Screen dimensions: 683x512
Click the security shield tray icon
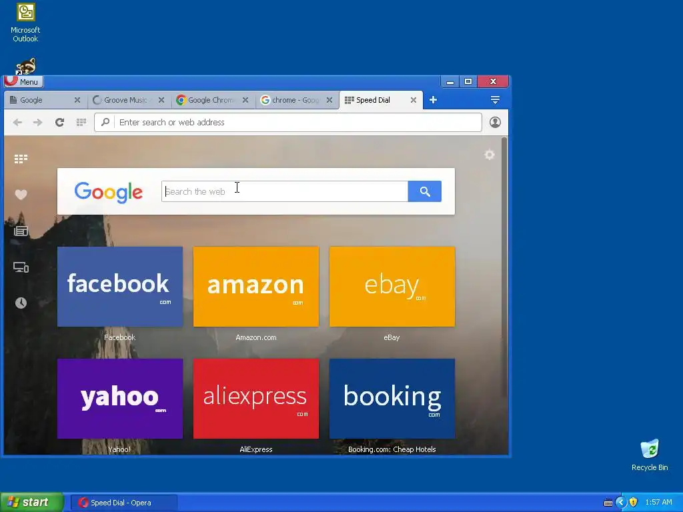click(634, 503)
